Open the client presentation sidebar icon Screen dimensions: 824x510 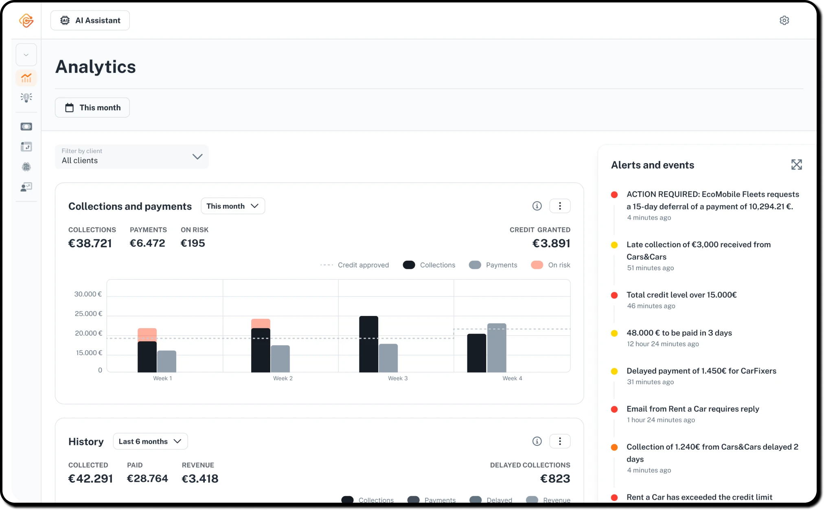[x=26, y=187]
